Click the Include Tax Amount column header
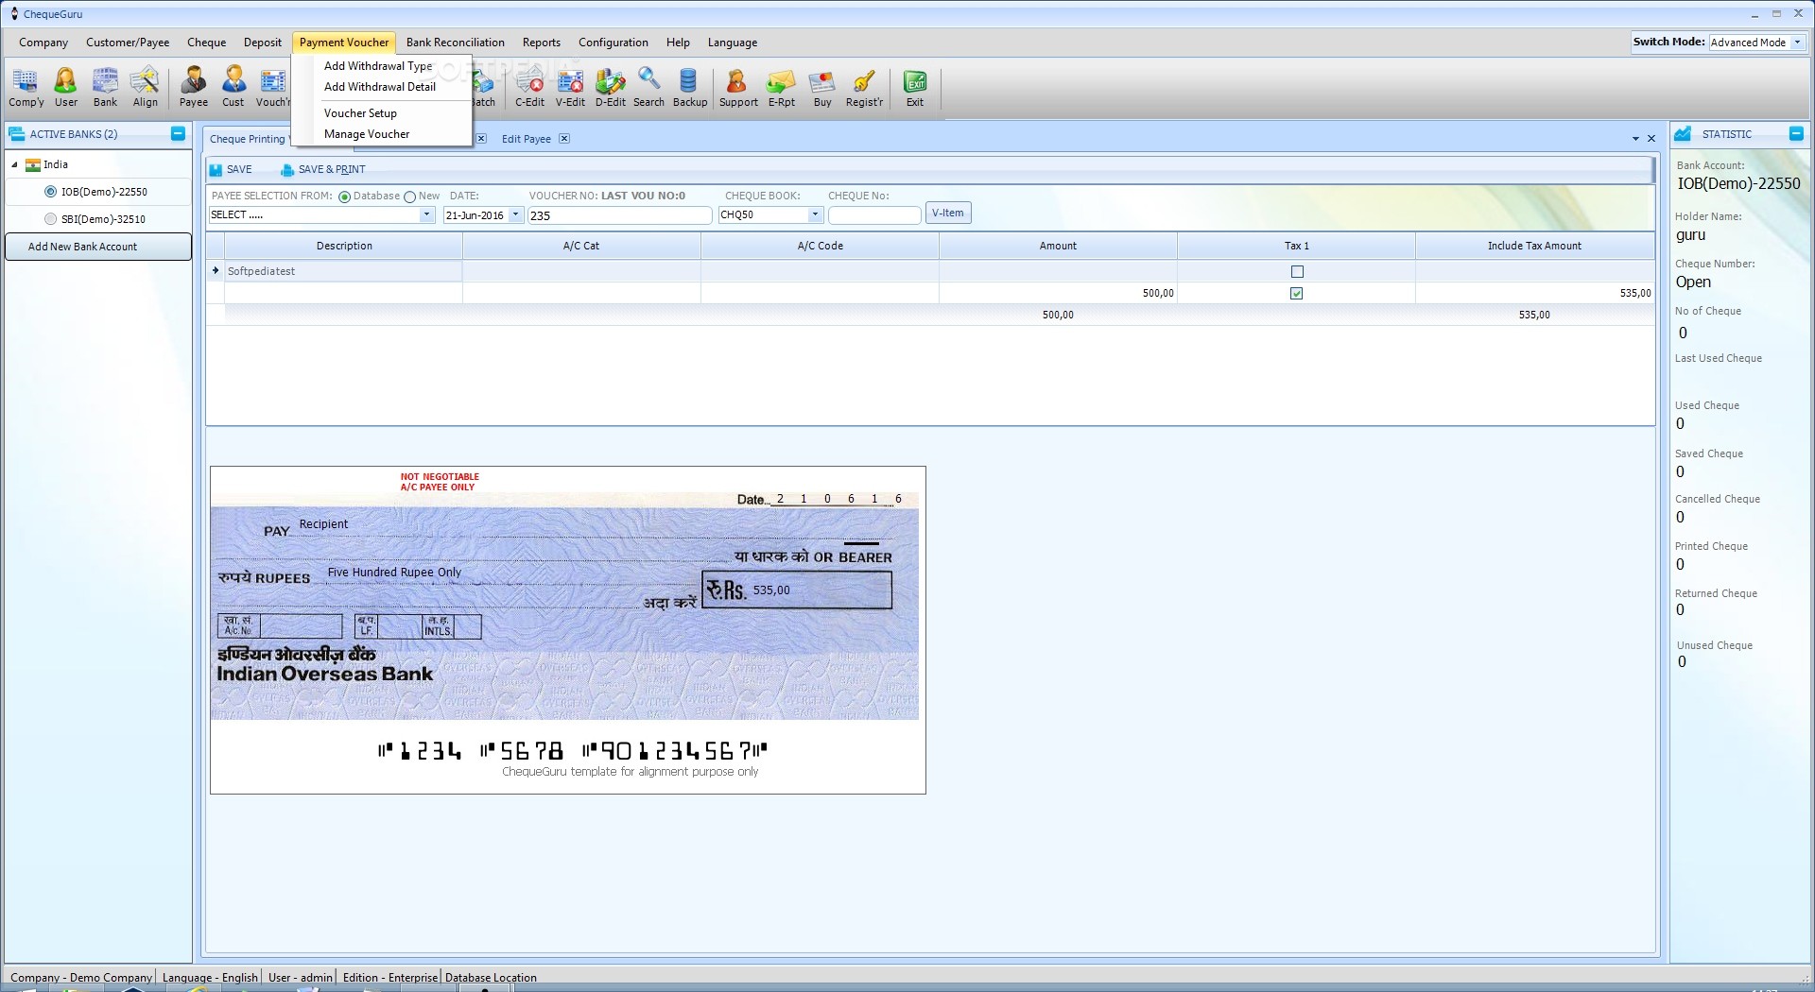 [x=1534, y=246]
